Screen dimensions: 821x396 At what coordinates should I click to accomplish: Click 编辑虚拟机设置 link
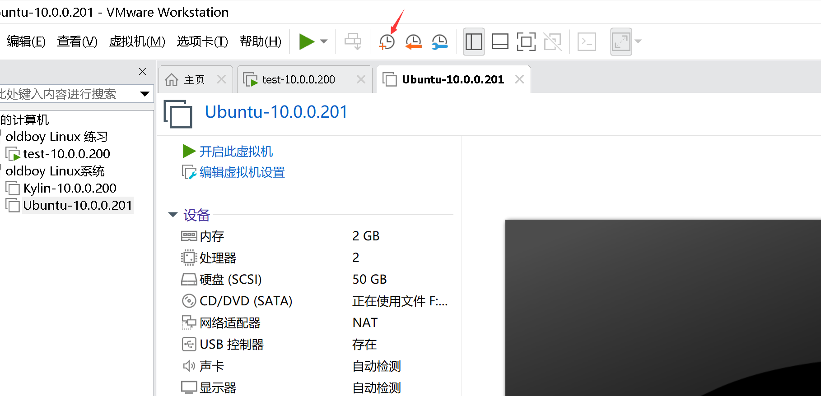pyautogui.click(x=242, y=172)
